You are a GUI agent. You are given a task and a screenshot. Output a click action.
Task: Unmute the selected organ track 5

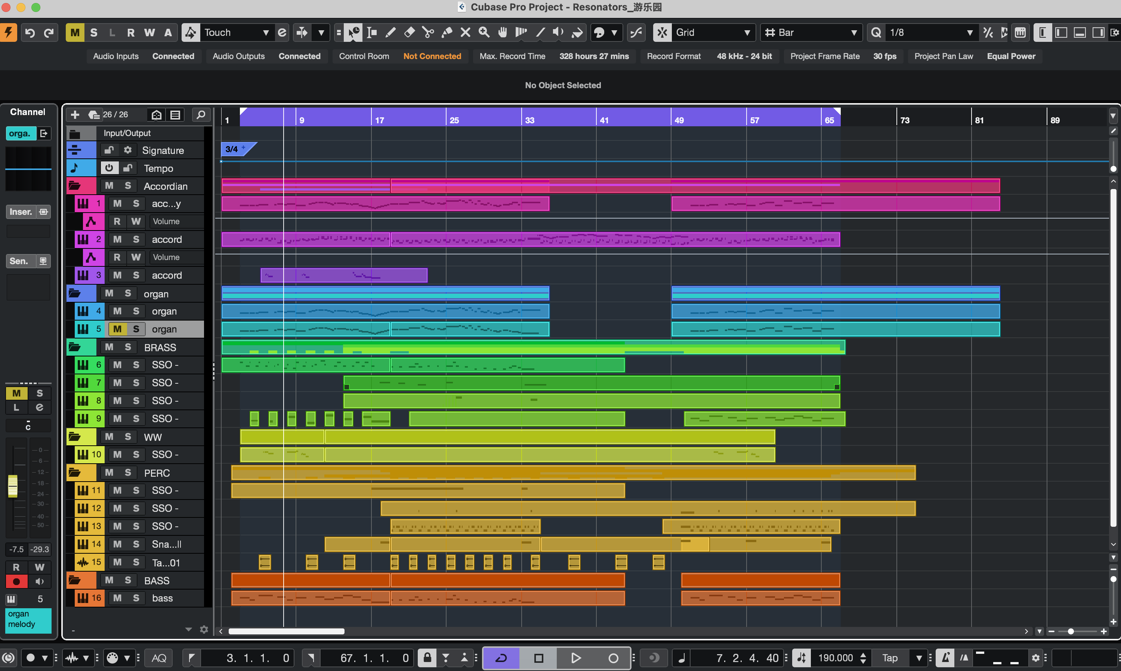117,329
